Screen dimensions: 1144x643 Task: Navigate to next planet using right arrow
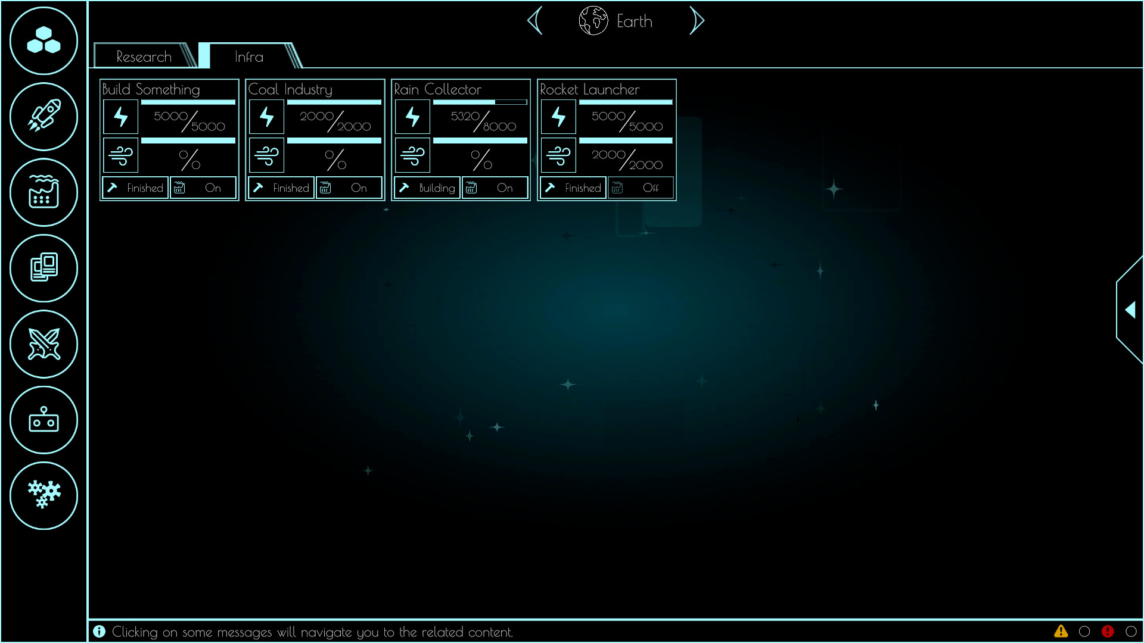point(698,21)
